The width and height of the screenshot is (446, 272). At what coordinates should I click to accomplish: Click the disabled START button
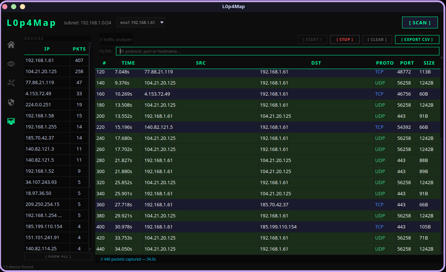(312, 39)
